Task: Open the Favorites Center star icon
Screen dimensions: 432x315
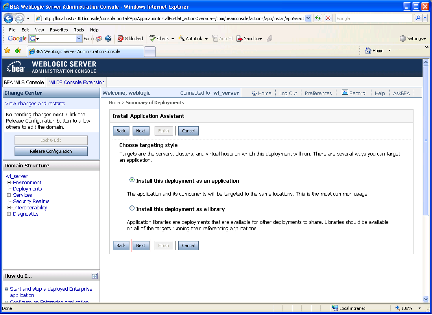Action: click(7, 50)
